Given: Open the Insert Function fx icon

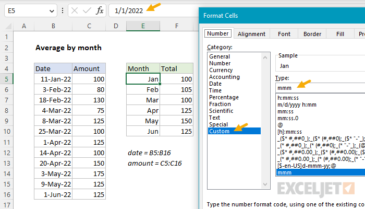Looking at the screenshot, I should [100, 11].
